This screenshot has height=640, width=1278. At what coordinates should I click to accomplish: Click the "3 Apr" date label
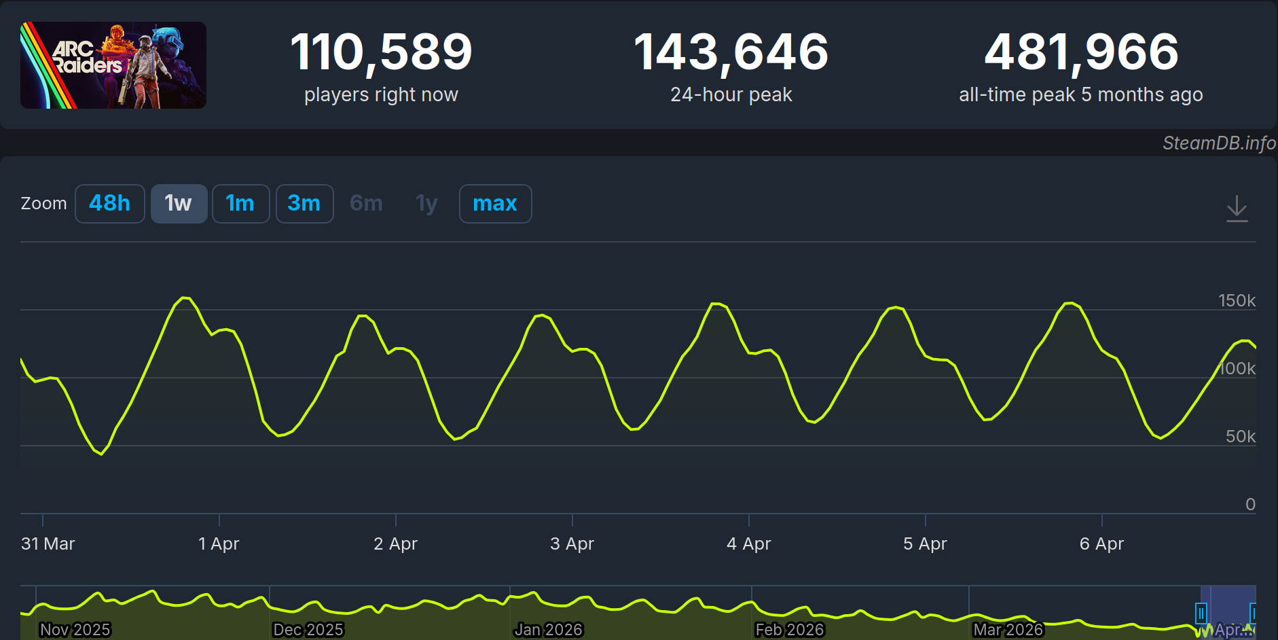pyautogui.click(x=572, y=544)
